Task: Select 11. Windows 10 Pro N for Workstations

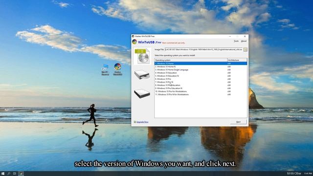Action: (x=201, y=94)
